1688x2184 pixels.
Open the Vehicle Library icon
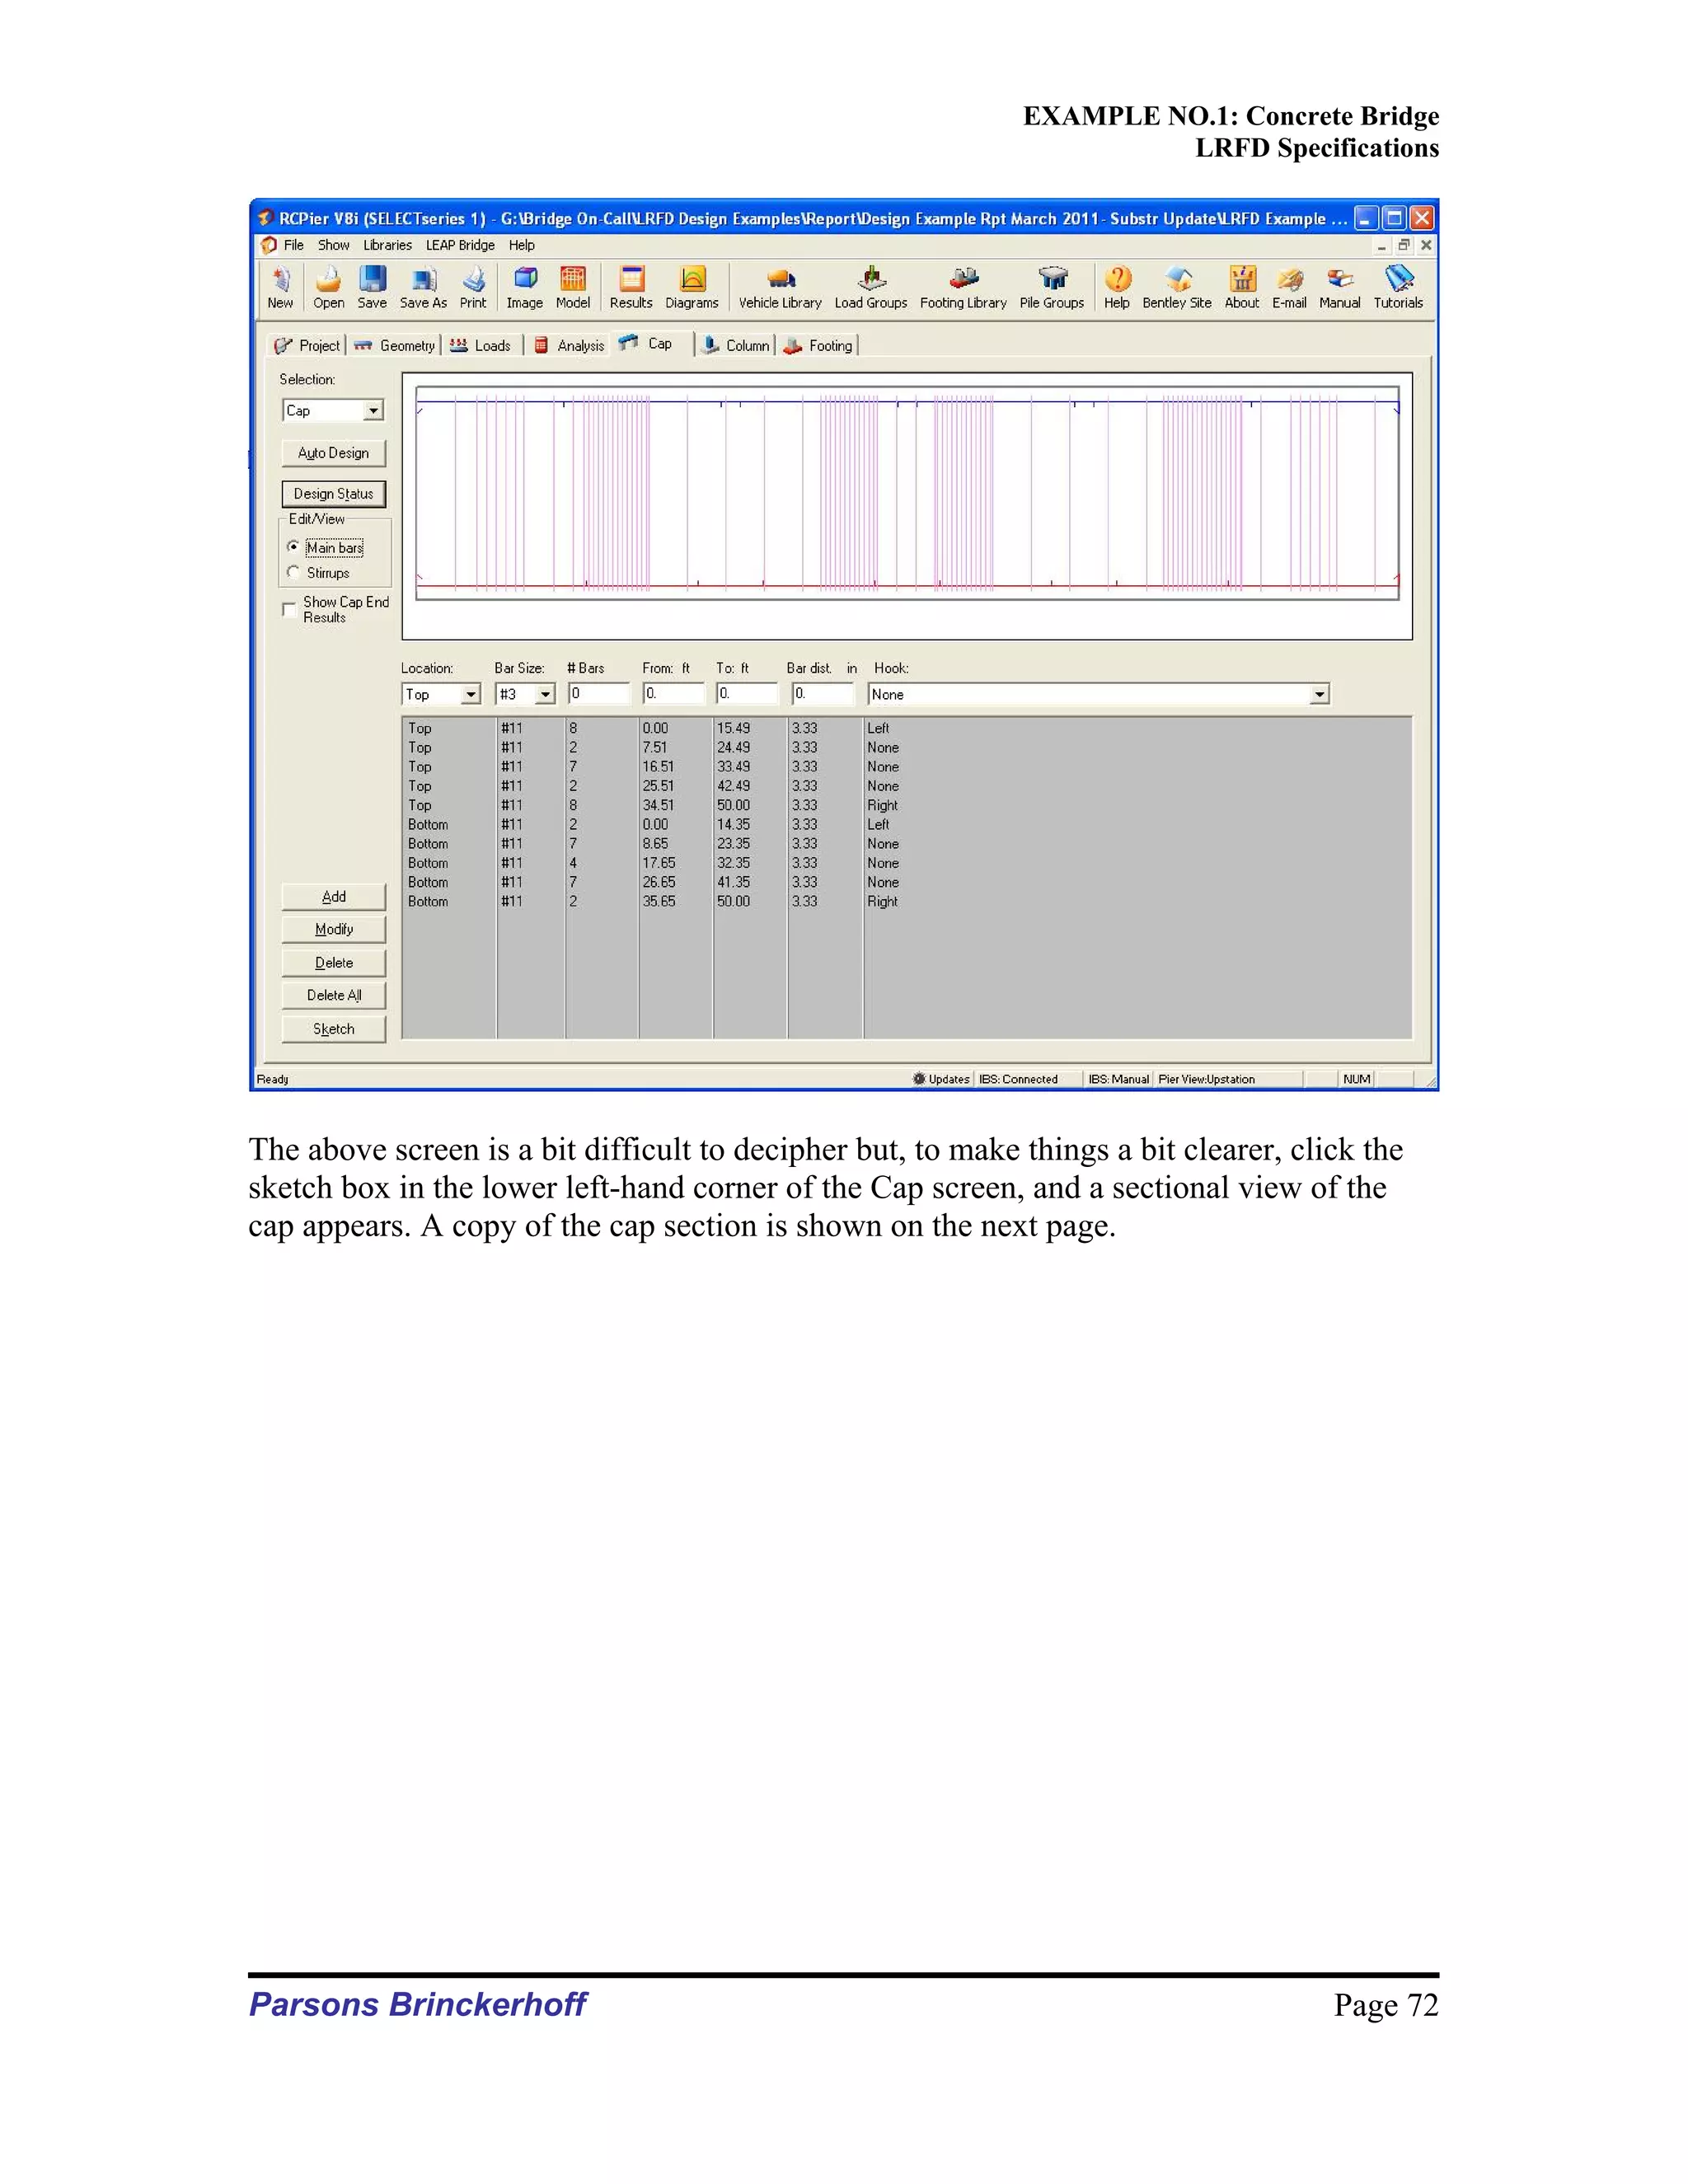point(780,288)
